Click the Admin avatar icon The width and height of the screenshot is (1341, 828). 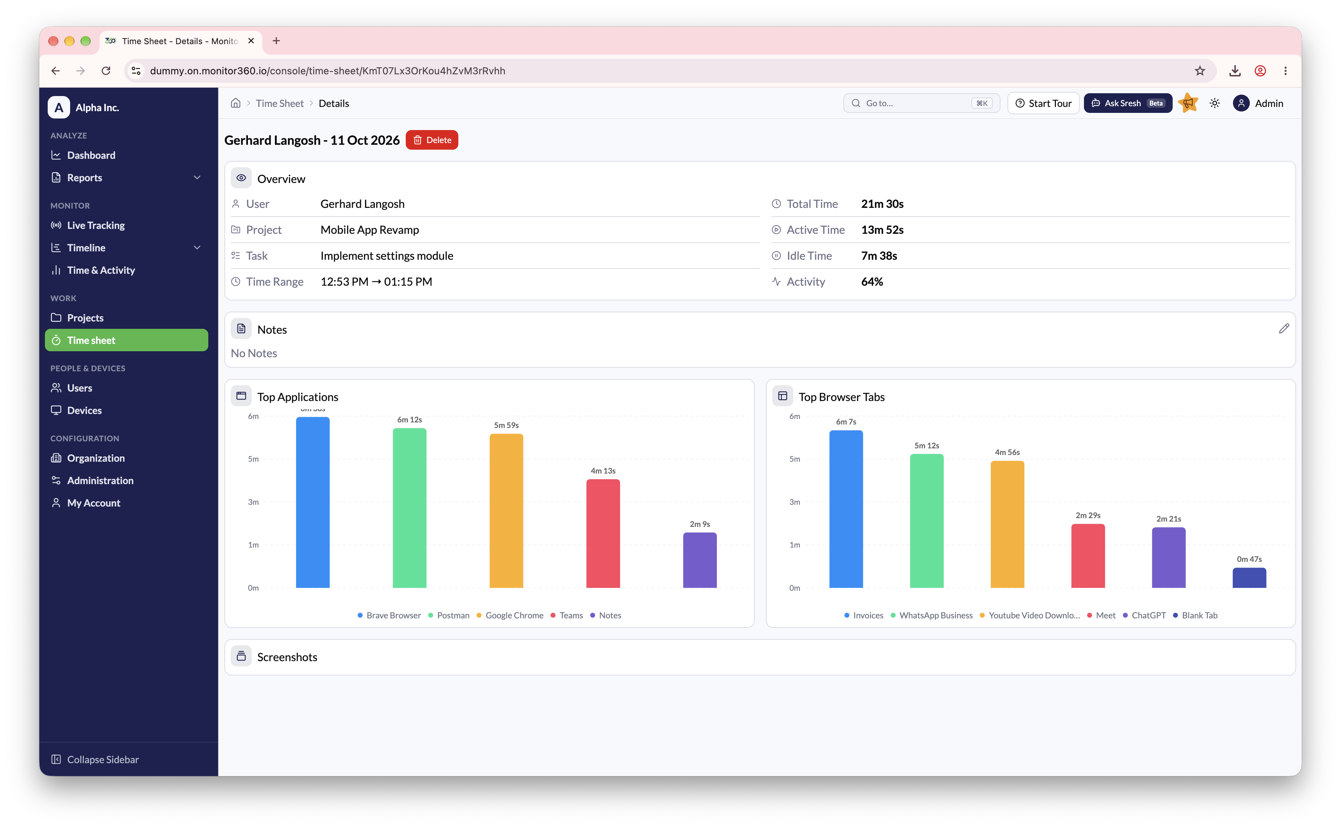[1241, 103]
